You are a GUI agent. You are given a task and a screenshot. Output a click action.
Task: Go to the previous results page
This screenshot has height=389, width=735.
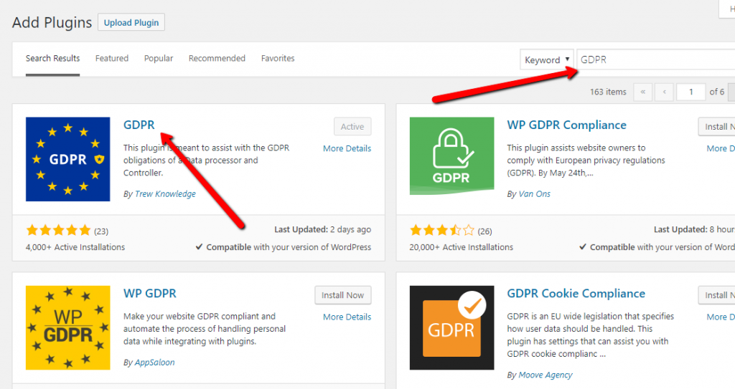coord(664,92)
